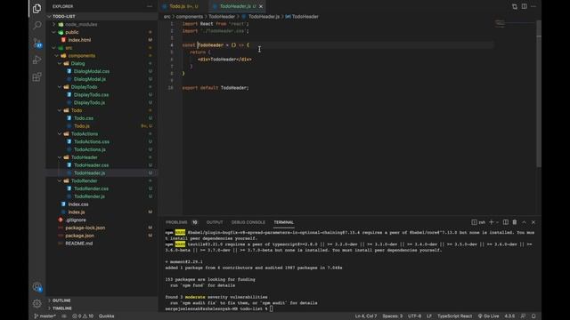This screenshot has width=570, height=320.
Task: Open the Search view in activity bar
Action: click(37, 26)
